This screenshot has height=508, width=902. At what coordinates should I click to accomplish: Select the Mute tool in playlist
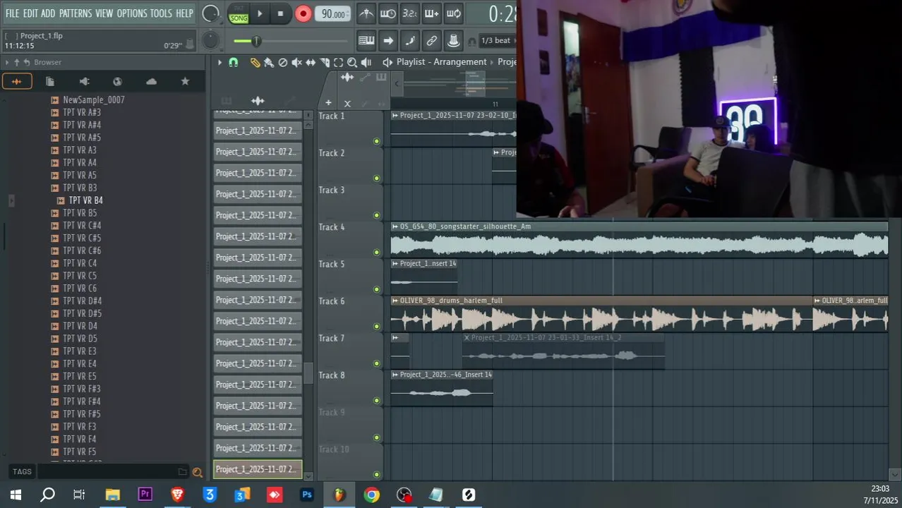(x=296, y=62)
